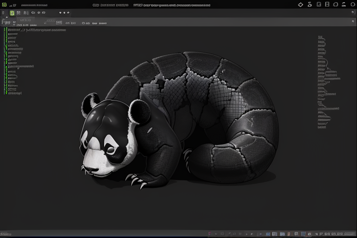Screen dimensions: 357x238
Task: Click the green app logo in top-left corner
Action: 4,5
